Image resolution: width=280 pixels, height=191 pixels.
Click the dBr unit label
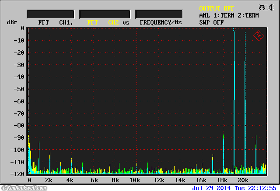(x=12, y=22)
